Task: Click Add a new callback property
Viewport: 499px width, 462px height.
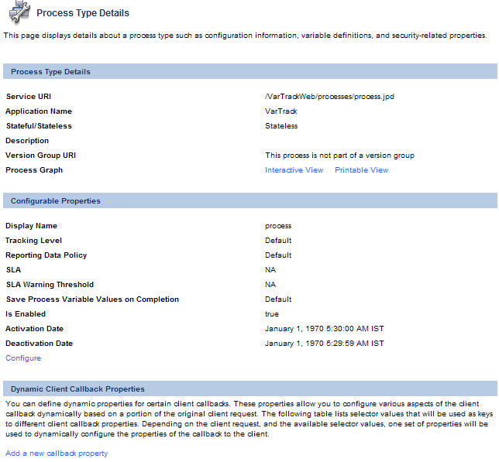Action: pos(57,453)
